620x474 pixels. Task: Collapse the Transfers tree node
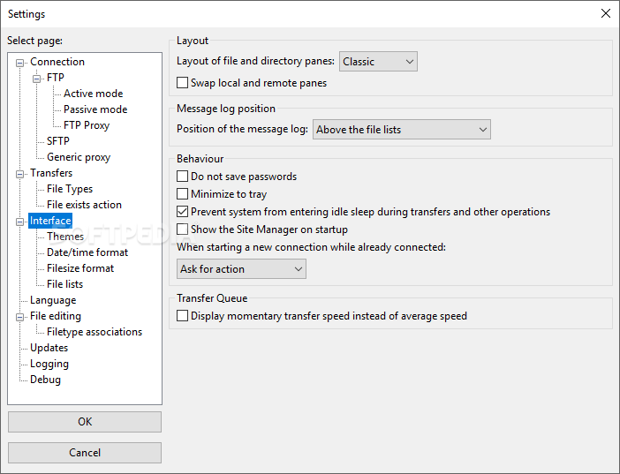pos(20,174)
